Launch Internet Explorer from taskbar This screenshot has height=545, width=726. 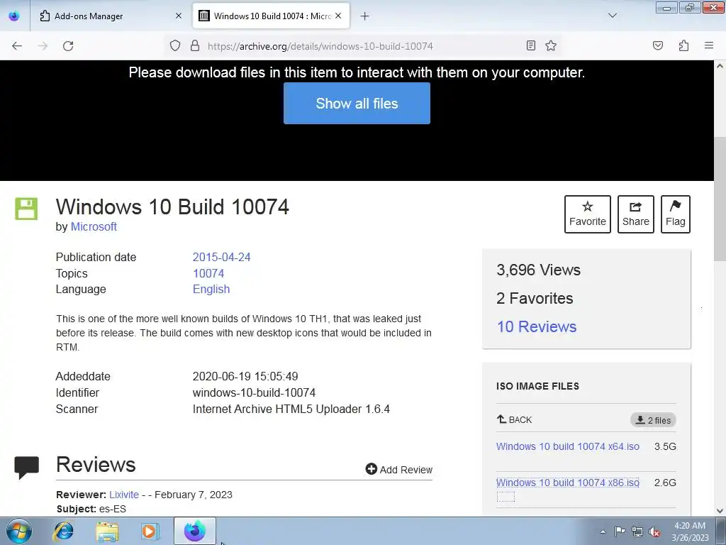coord(63,531)
